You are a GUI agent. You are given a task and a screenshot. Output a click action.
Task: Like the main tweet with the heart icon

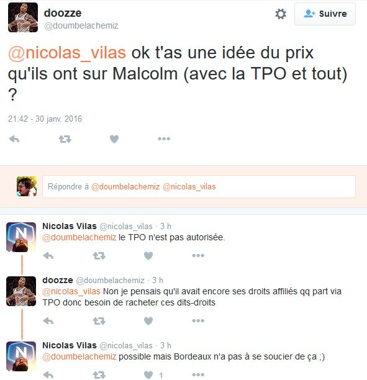pyautogui.click(x=114, y=139)
